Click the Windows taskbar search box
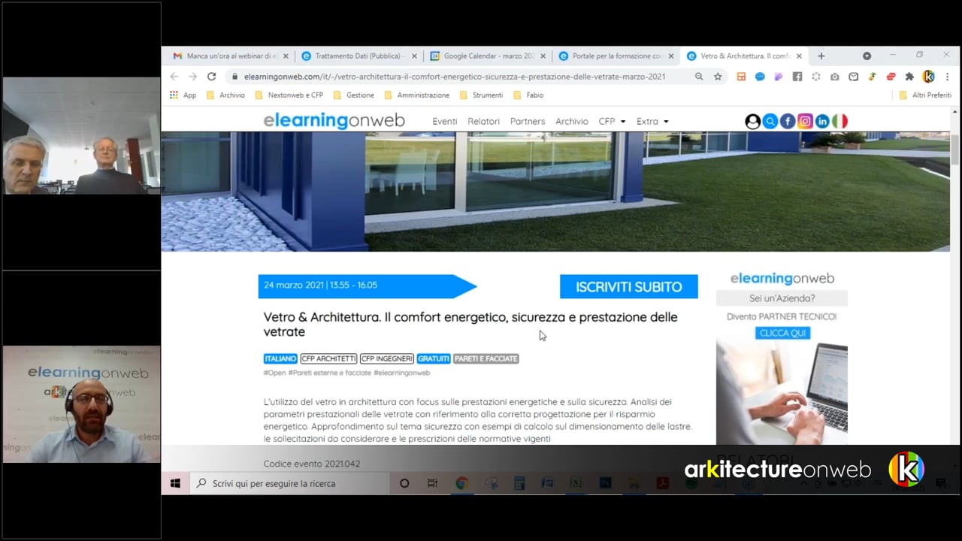The image size is (962, 541). [289, 484]
